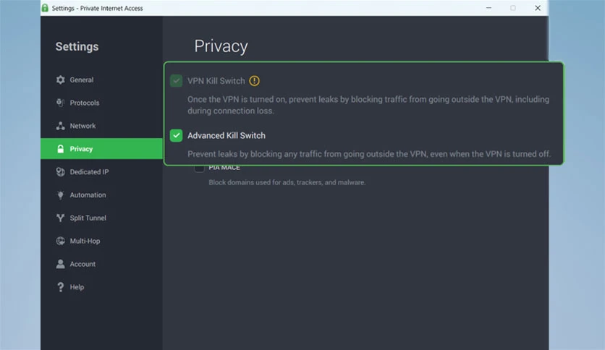Open the Multi-Hop tab
This screenshot has height=350, width=605.
pos(101,241)
